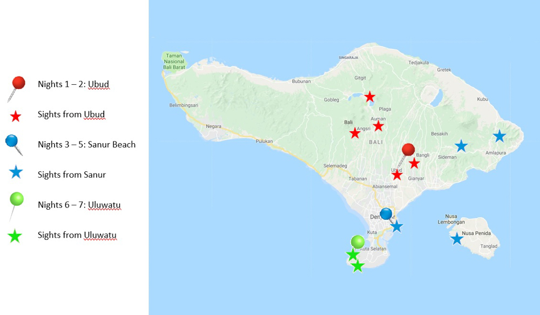Click the Taman Nasional Bali Barat park label
Image resolution: width=540 pixels, height=315 pixels.
pyautogui.click(x=173, y=61)
